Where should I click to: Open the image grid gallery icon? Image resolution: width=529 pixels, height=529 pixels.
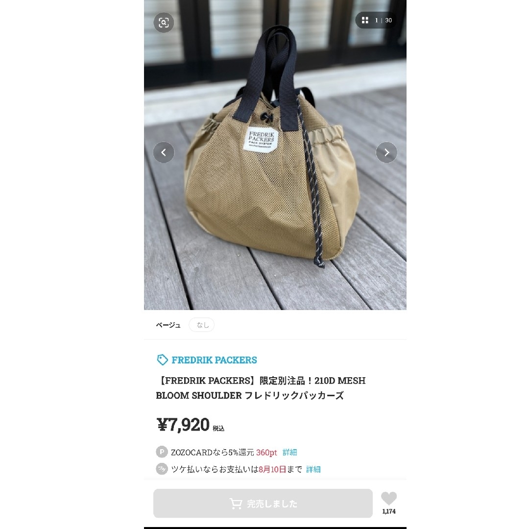pyautogui.click(x=365, y=20)
